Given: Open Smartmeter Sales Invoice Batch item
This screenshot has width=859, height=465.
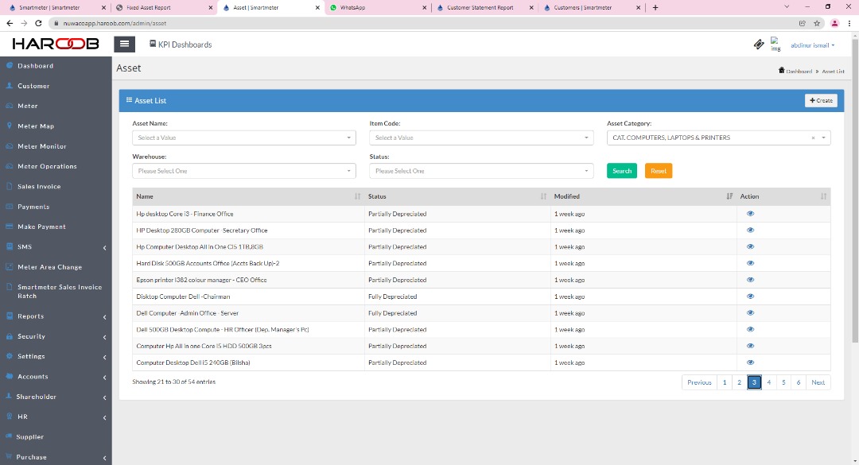Looking at the screenshot, I should coord(59,292).
